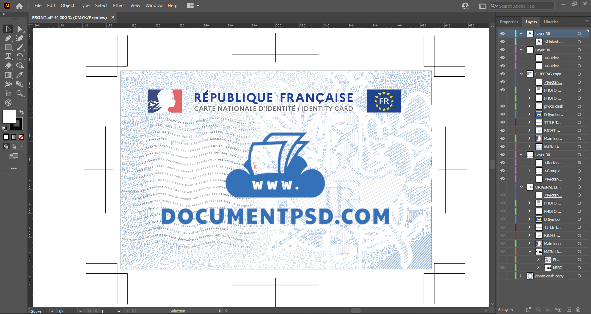Hide the Layer 30 <Group> item
591x314 pixels.
coord(503,171)
